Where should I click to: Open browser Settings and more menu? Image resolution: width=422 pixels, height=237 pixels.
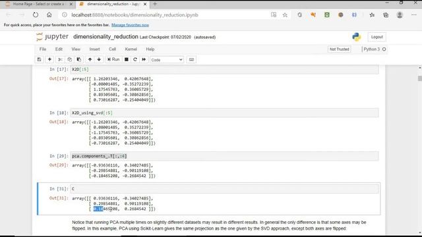click(414, 15)
